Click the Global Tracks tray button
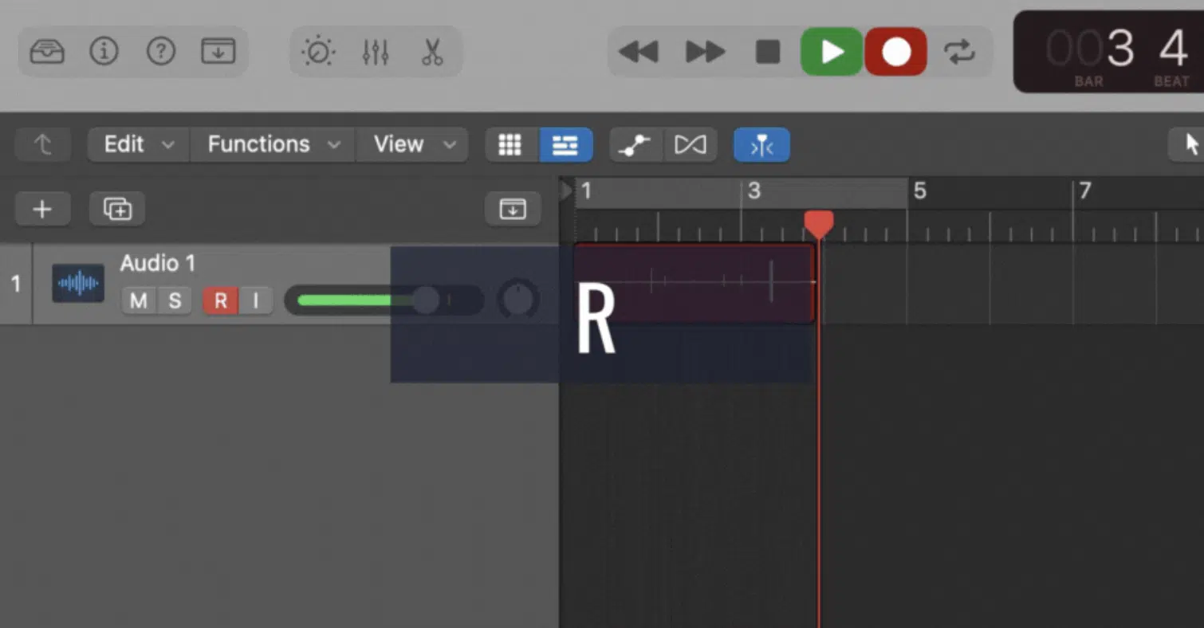 [513, 209]
